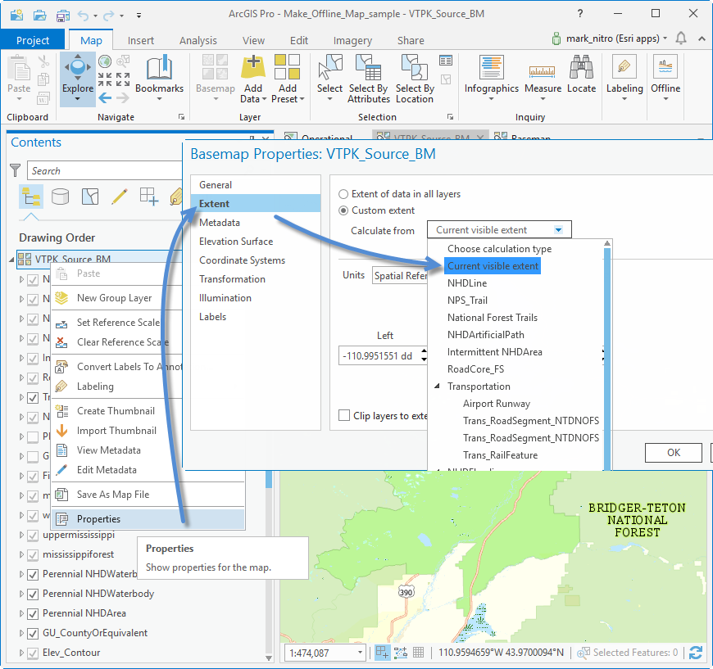
Task: Click the refresh icon in status bar
Action: 695,653
